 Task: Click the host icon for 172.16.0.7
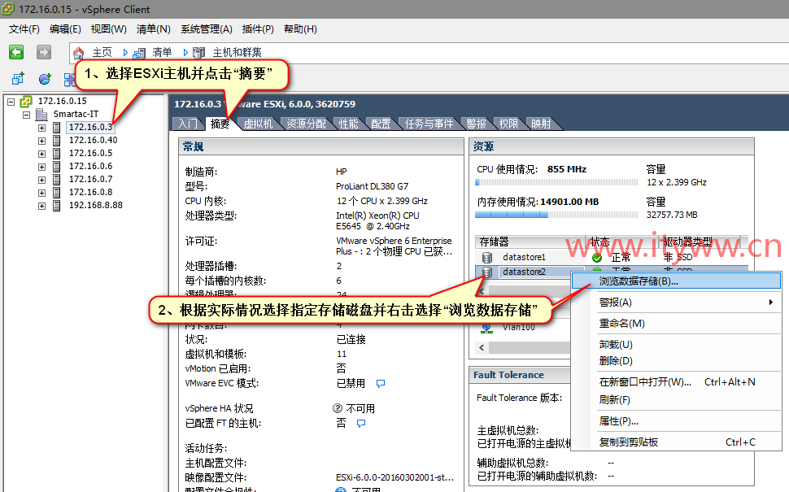click(57, 180)
